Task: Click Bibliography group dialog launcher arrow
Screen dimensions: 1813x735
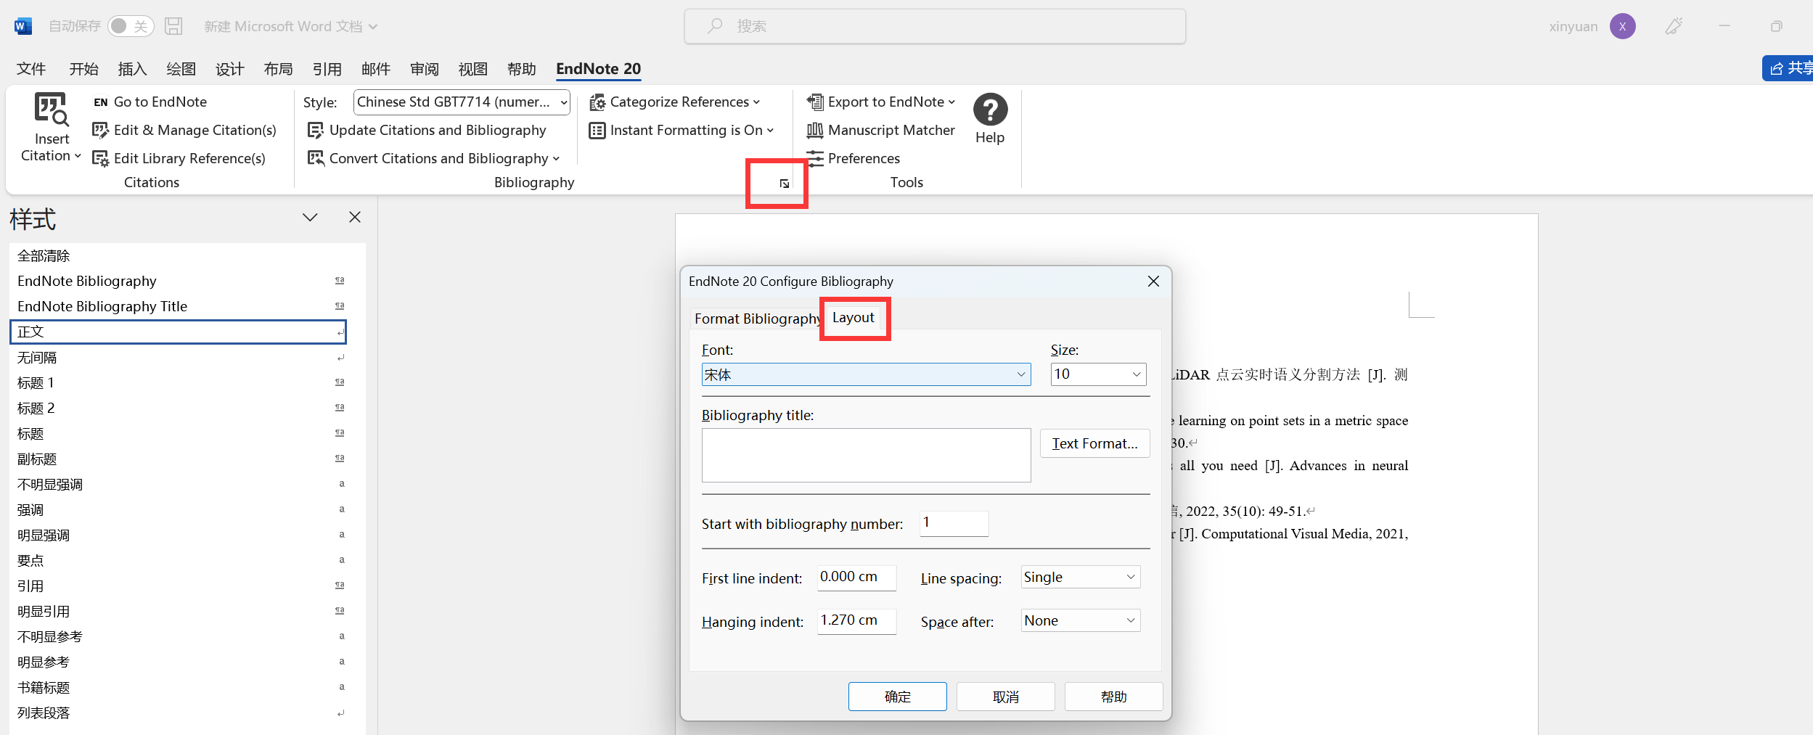Action: (785, 184)
